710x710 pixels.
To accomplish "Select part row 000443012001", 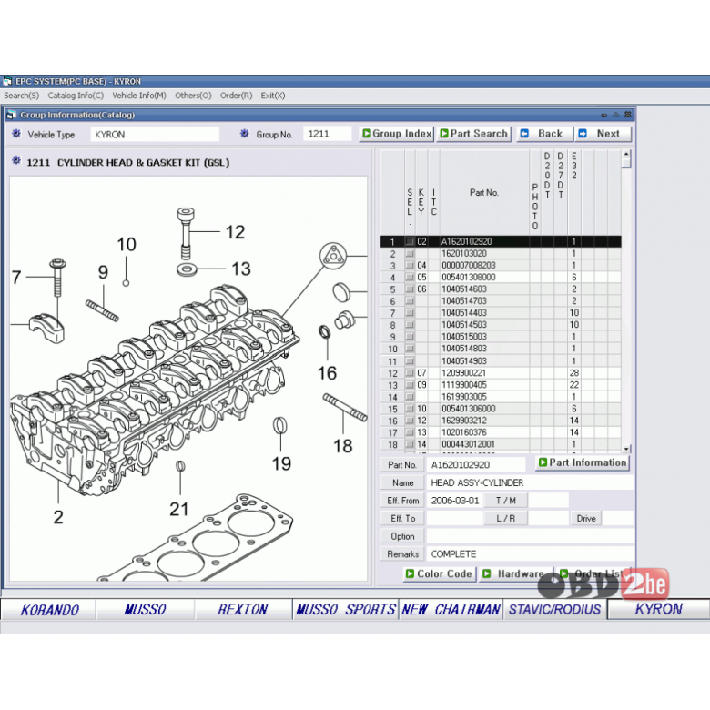I will tap(501, 444).
